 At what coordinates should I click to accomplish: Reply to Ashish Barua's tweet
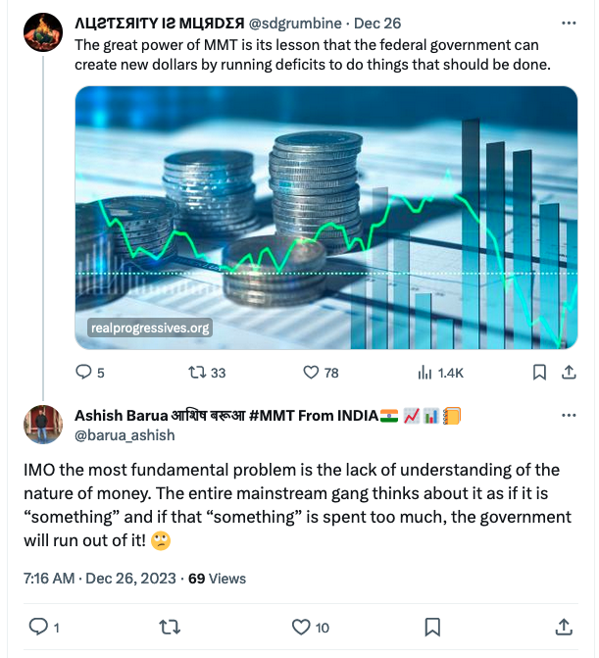[38, 626]
